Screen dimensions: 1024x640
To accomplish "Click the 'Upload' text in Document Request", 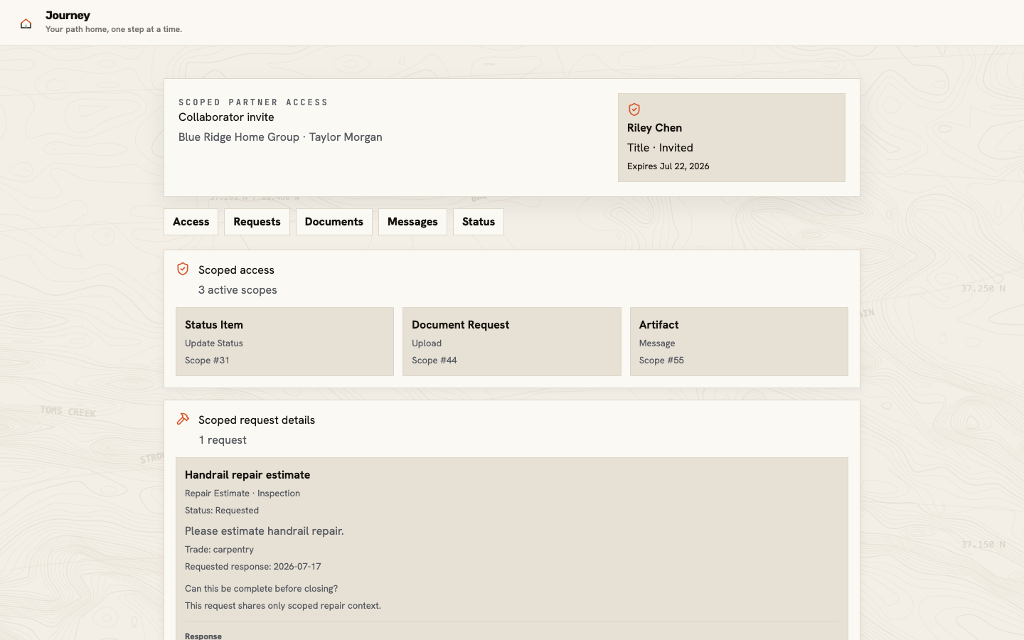I will pos(427,343).
